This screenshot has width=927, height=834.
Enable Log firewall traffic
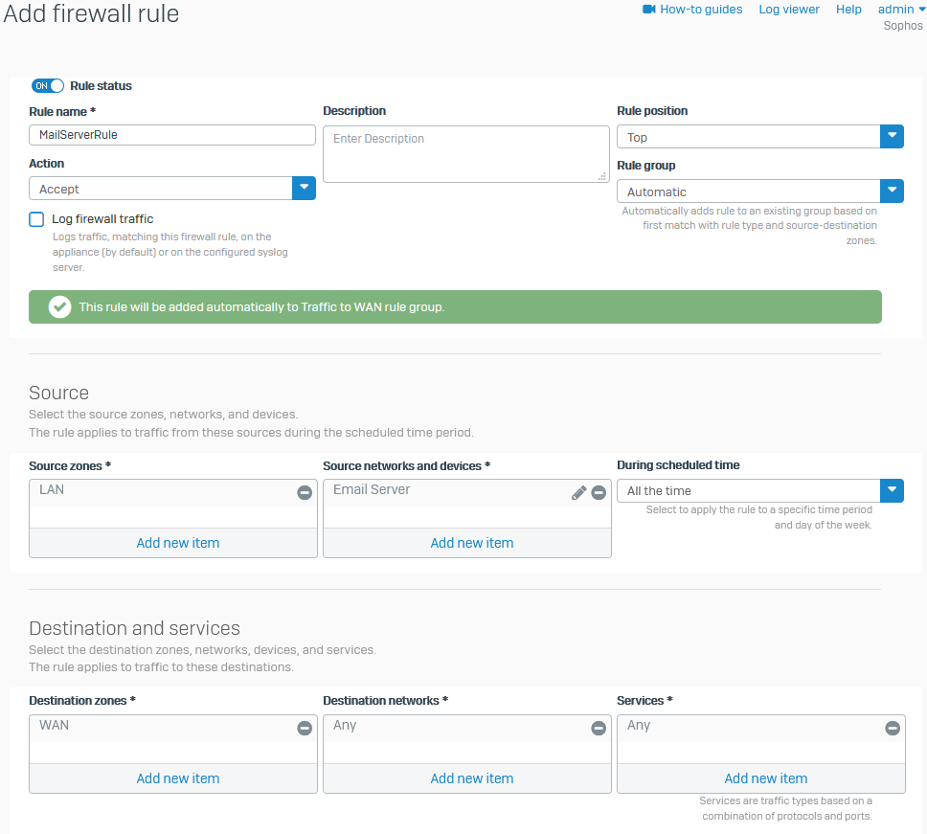35,219
